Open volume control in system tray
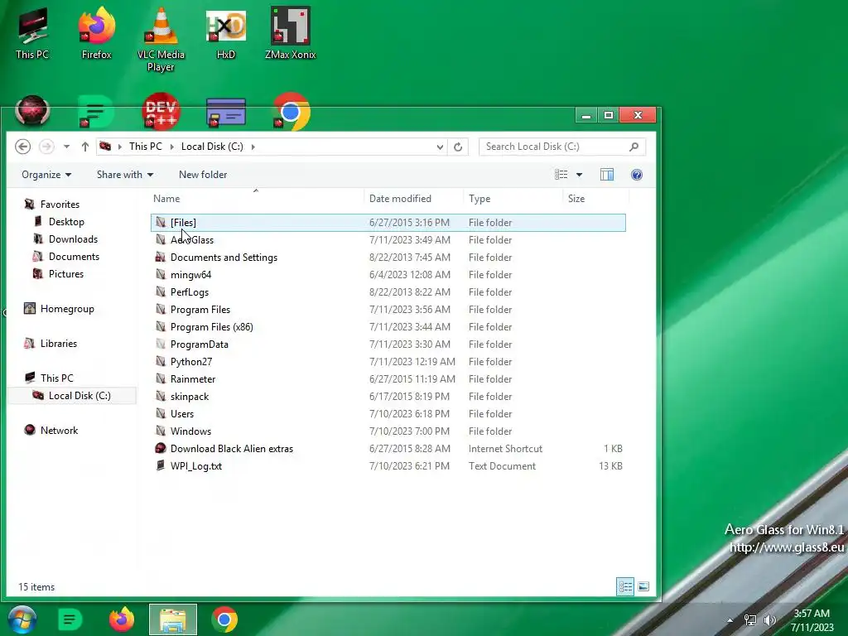 pos(769,619)
